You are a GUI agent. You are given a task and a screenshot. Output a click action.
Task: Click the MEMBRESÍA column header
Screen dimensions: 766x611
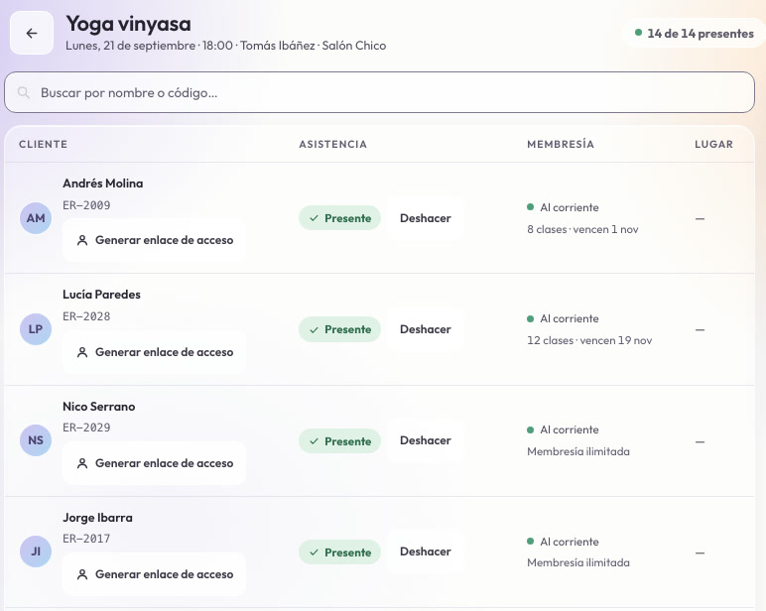[x=561, y=144]
